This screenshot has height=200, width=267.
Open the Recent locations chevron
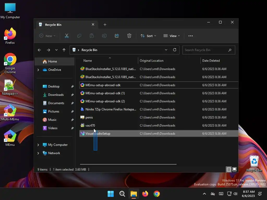pyautogui.click(x=56, y=50)
